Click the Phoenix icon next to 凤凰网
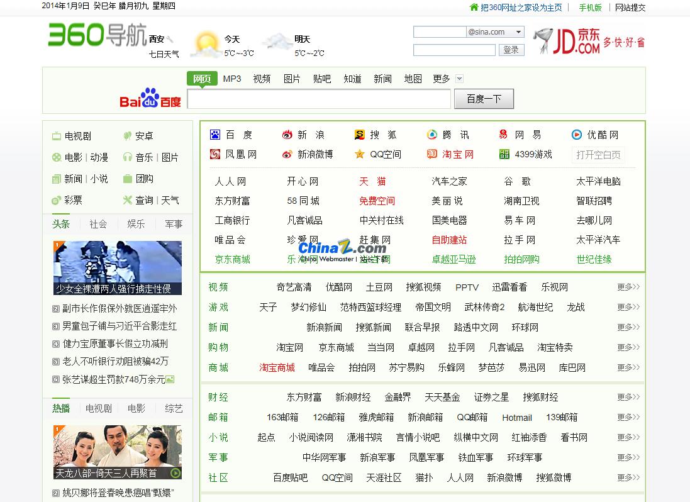This screenshot has height=502, width=690. coord(214,154)
